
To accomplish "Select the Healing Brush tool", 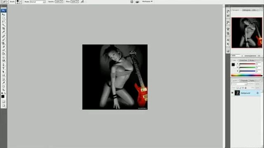I will point(3,36).
